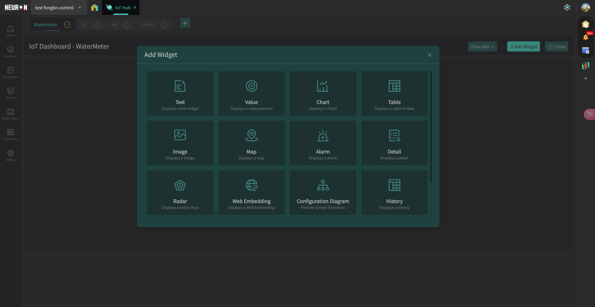Viewport: 595px width, 307px height.
Task: Click the Add Widget button
Action: click(x=524, y=46)
